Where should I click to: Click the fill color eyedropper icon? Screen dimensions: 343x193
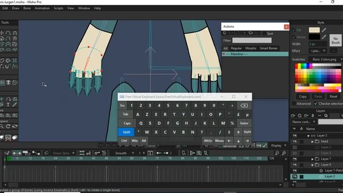324,30
